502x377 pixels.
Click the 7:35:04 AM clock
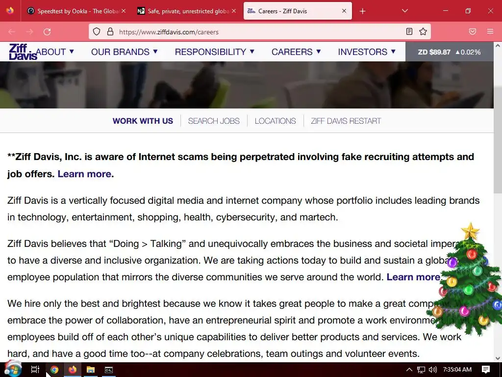tap(457, 370)
